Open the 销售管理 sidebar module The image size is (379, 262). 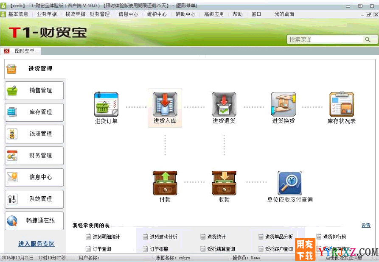point(34,90)
